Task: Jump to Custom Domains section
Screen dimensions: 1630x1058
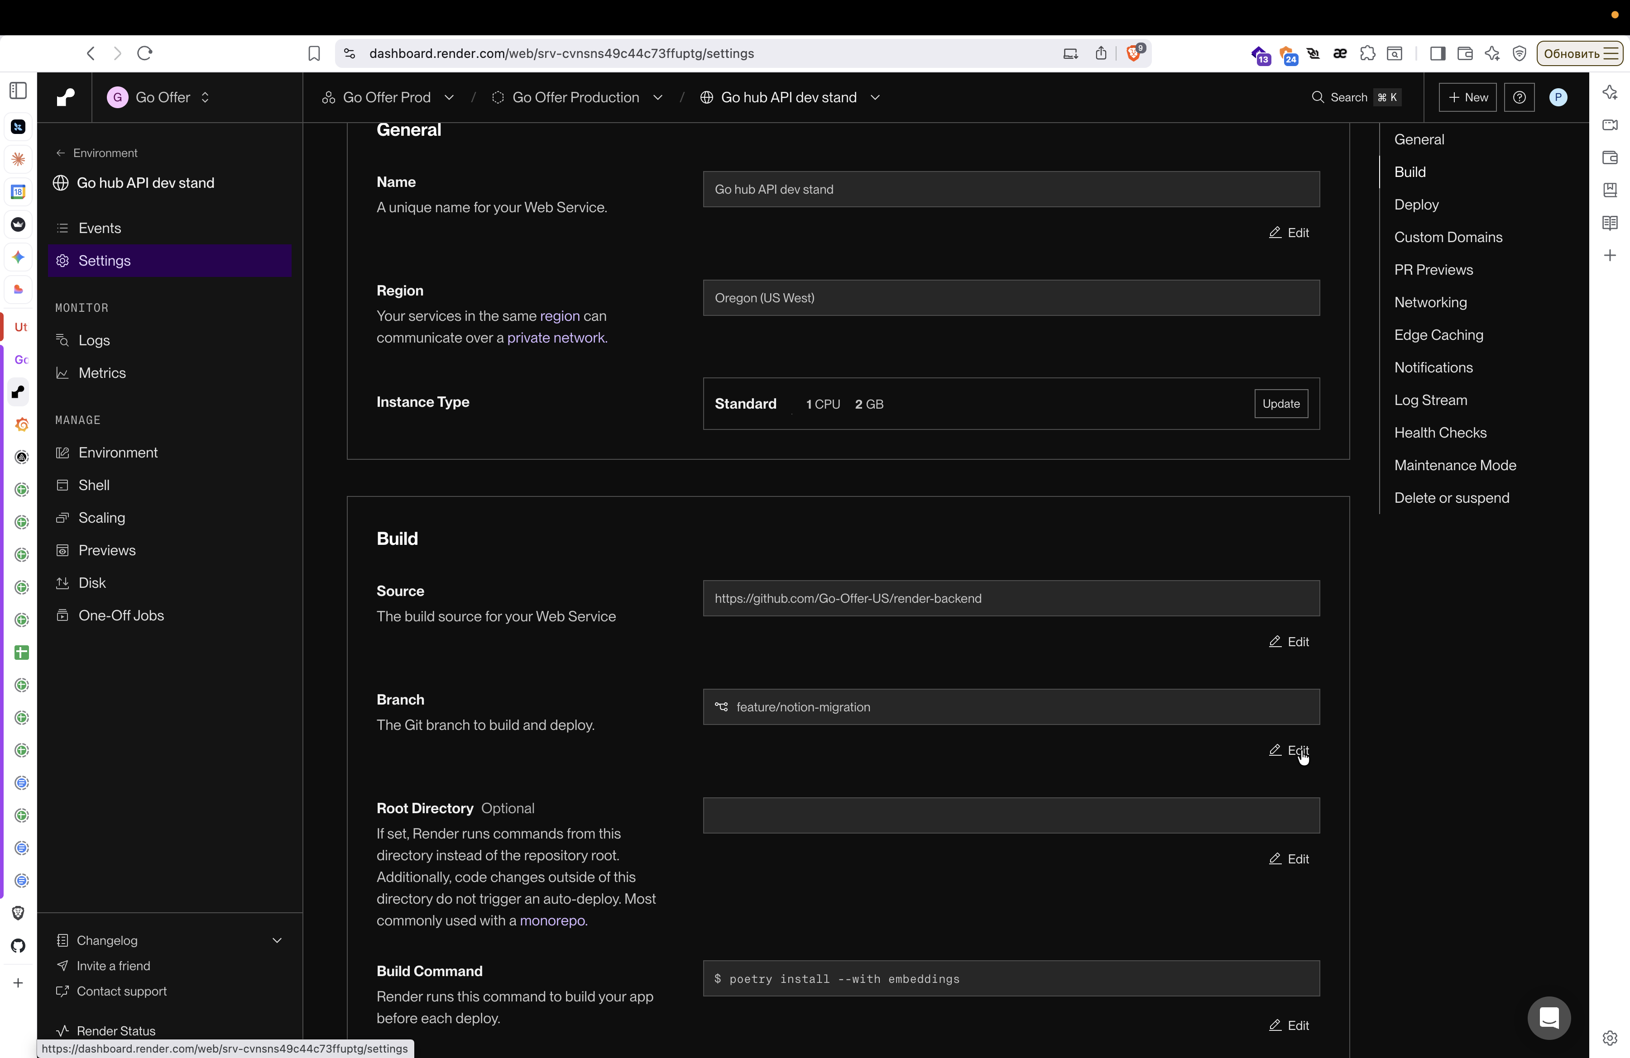Action: point(1448,237)
